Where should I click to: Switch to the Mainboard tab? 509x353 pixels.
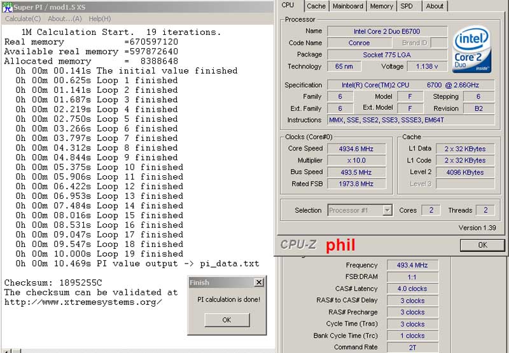348,6
